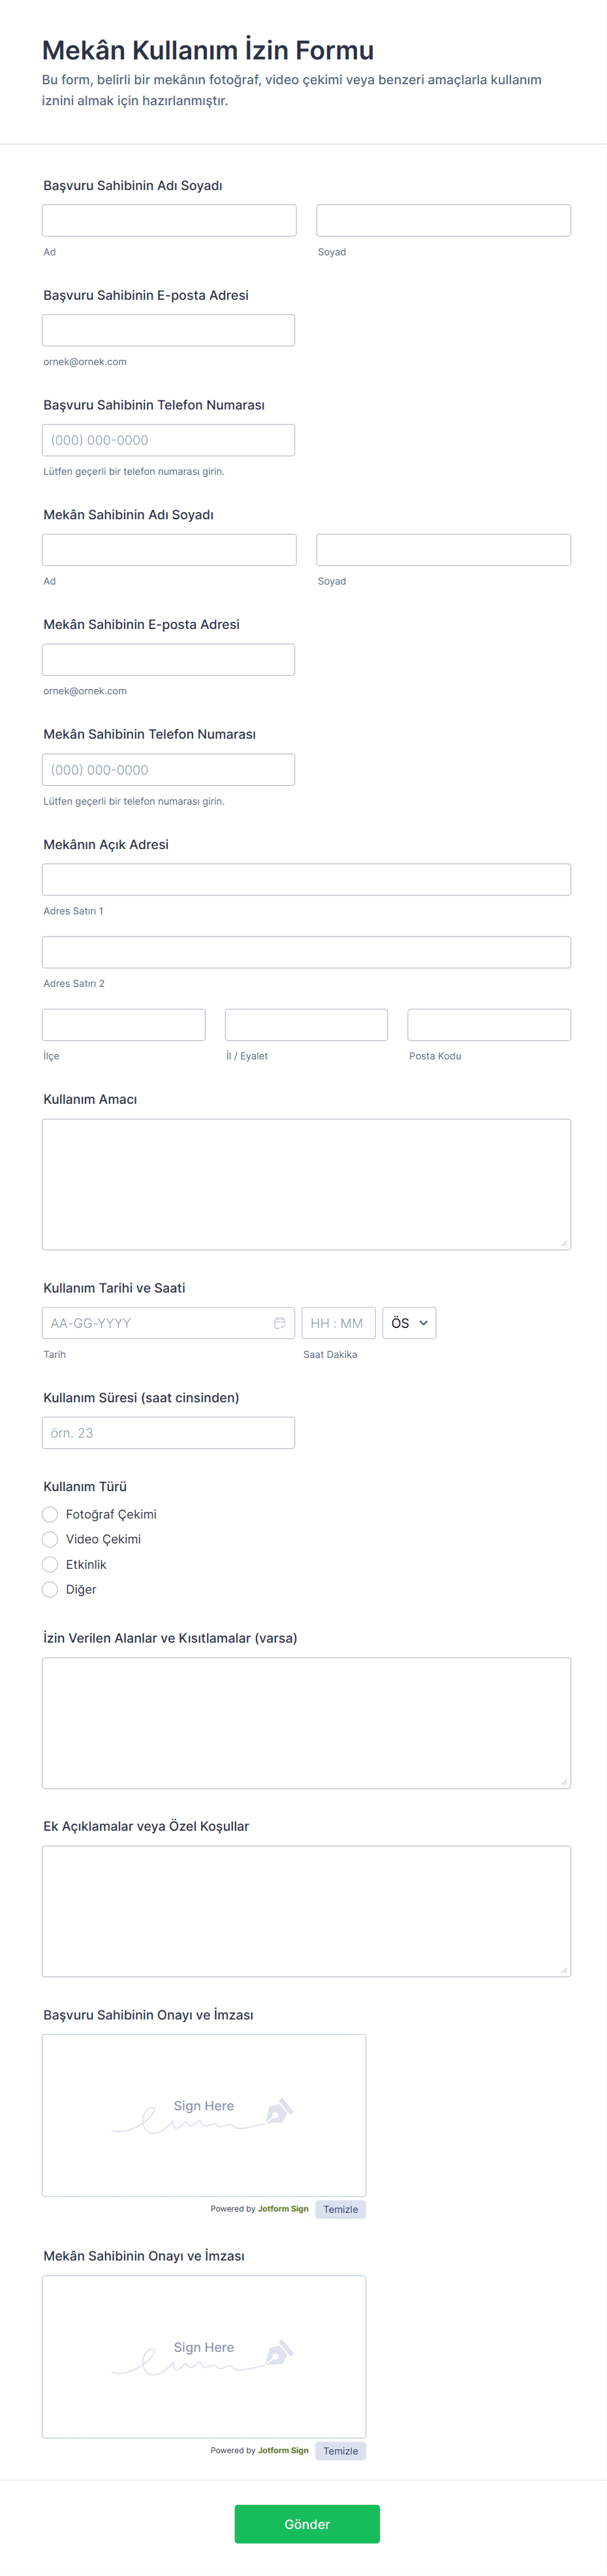The height and width of the screenshot is (2576, 607).
Task: Focus the applicant's Soyad field
Action: click(443, 220)
